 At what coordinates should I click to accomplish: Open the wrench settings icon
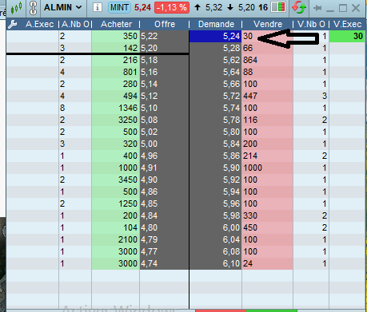pyautogui.click(x=12, y=25)
